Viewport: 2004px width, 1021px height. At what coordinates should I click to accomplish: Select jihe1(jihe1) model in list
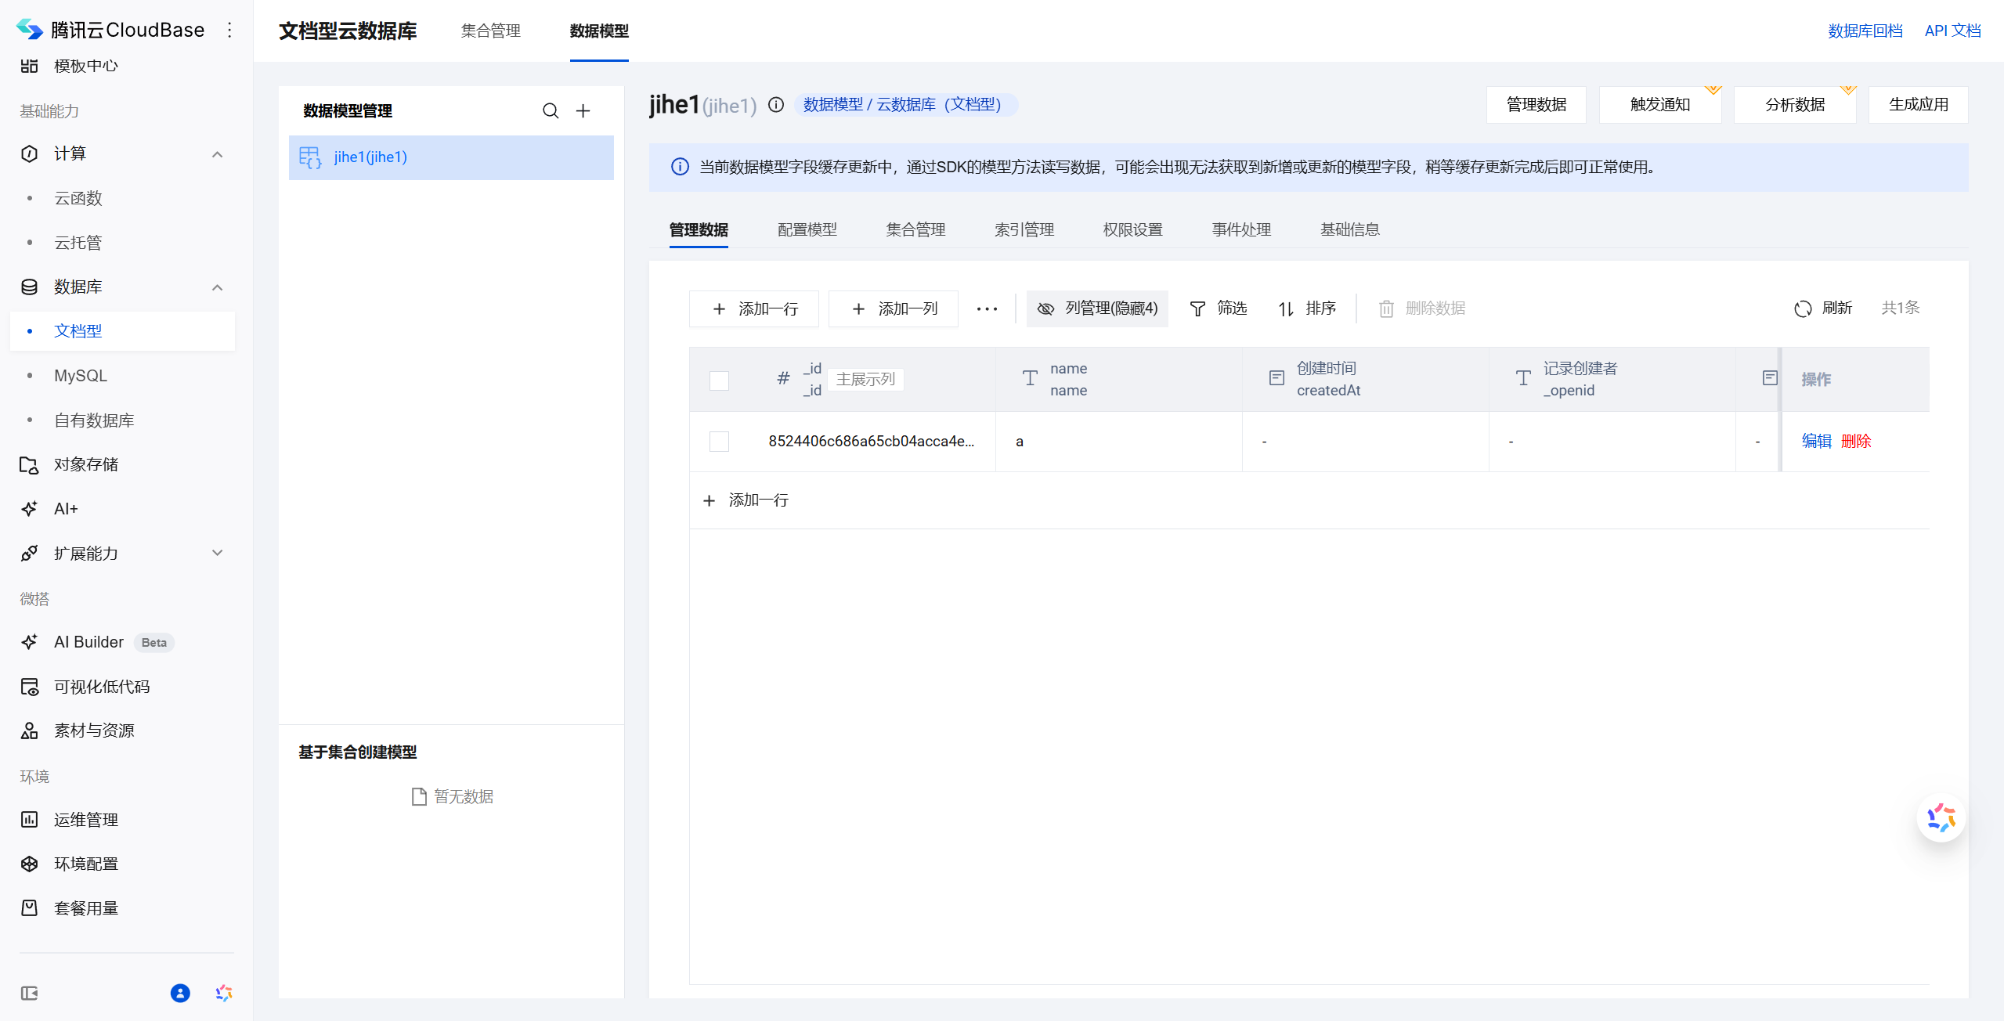coord(451,157)
